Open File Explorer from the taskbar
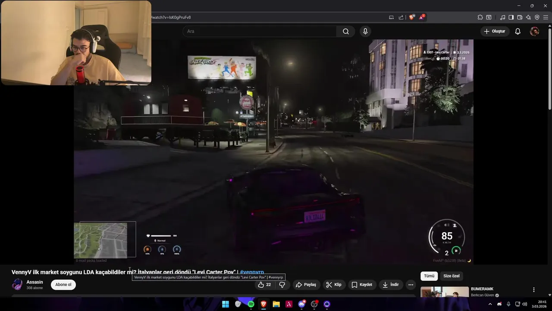The width and height of the screenshot is (552, 311). click(276, 304)
